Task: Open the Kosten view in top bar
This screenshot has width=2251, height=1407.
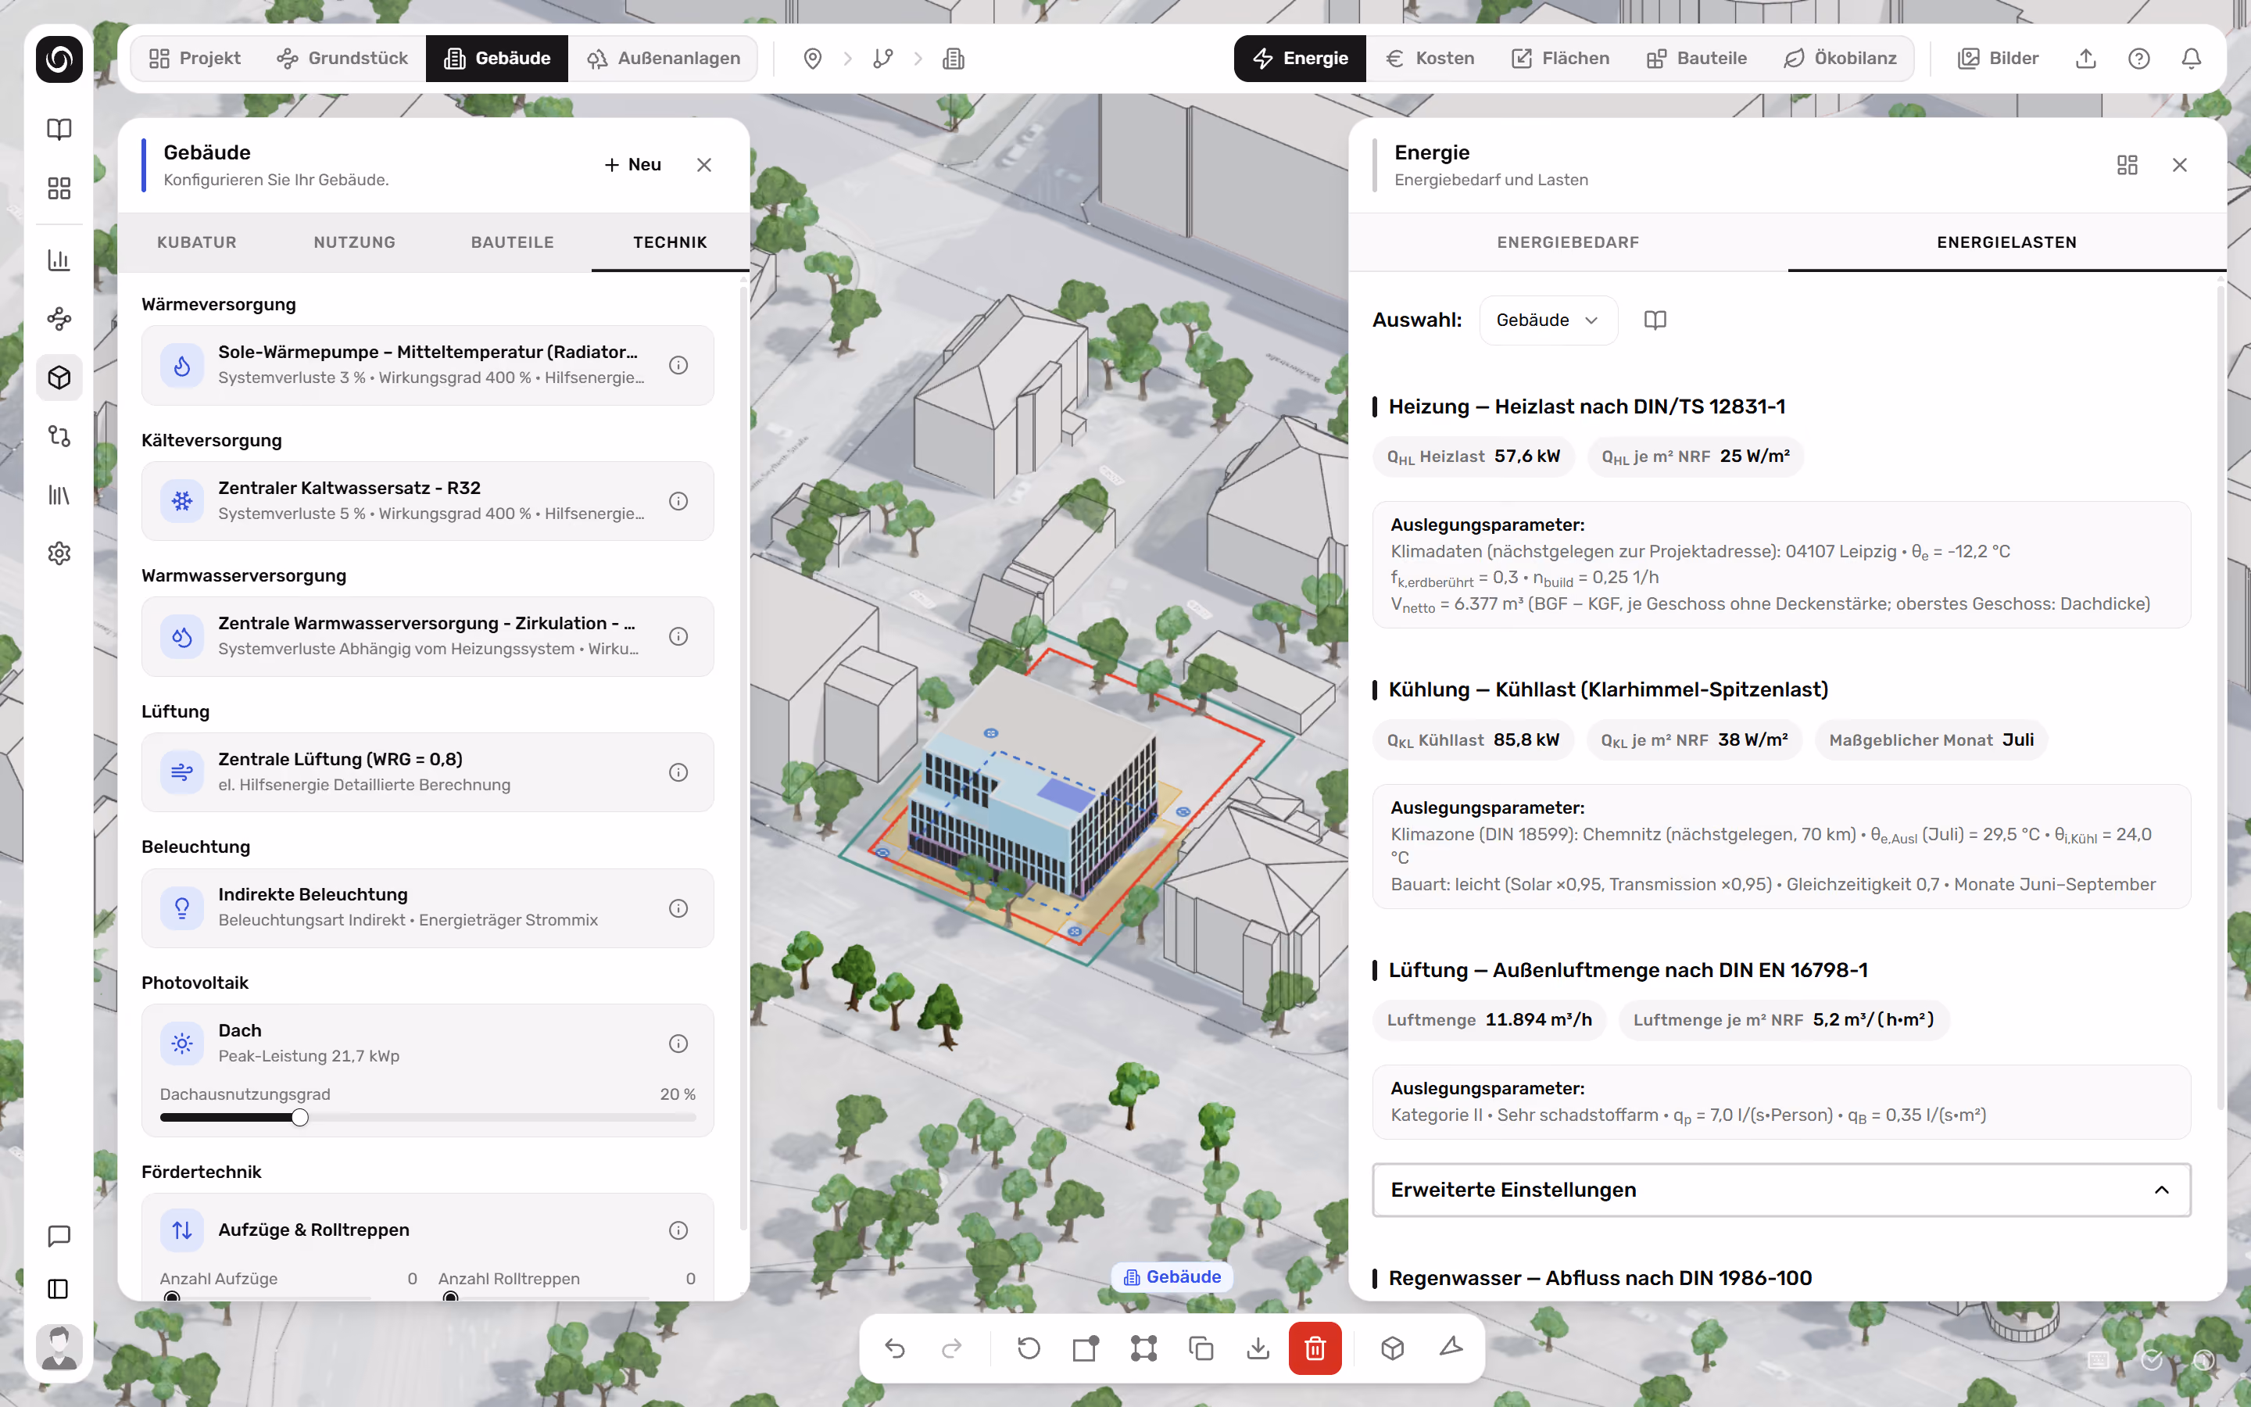Action: [1430, 59]
